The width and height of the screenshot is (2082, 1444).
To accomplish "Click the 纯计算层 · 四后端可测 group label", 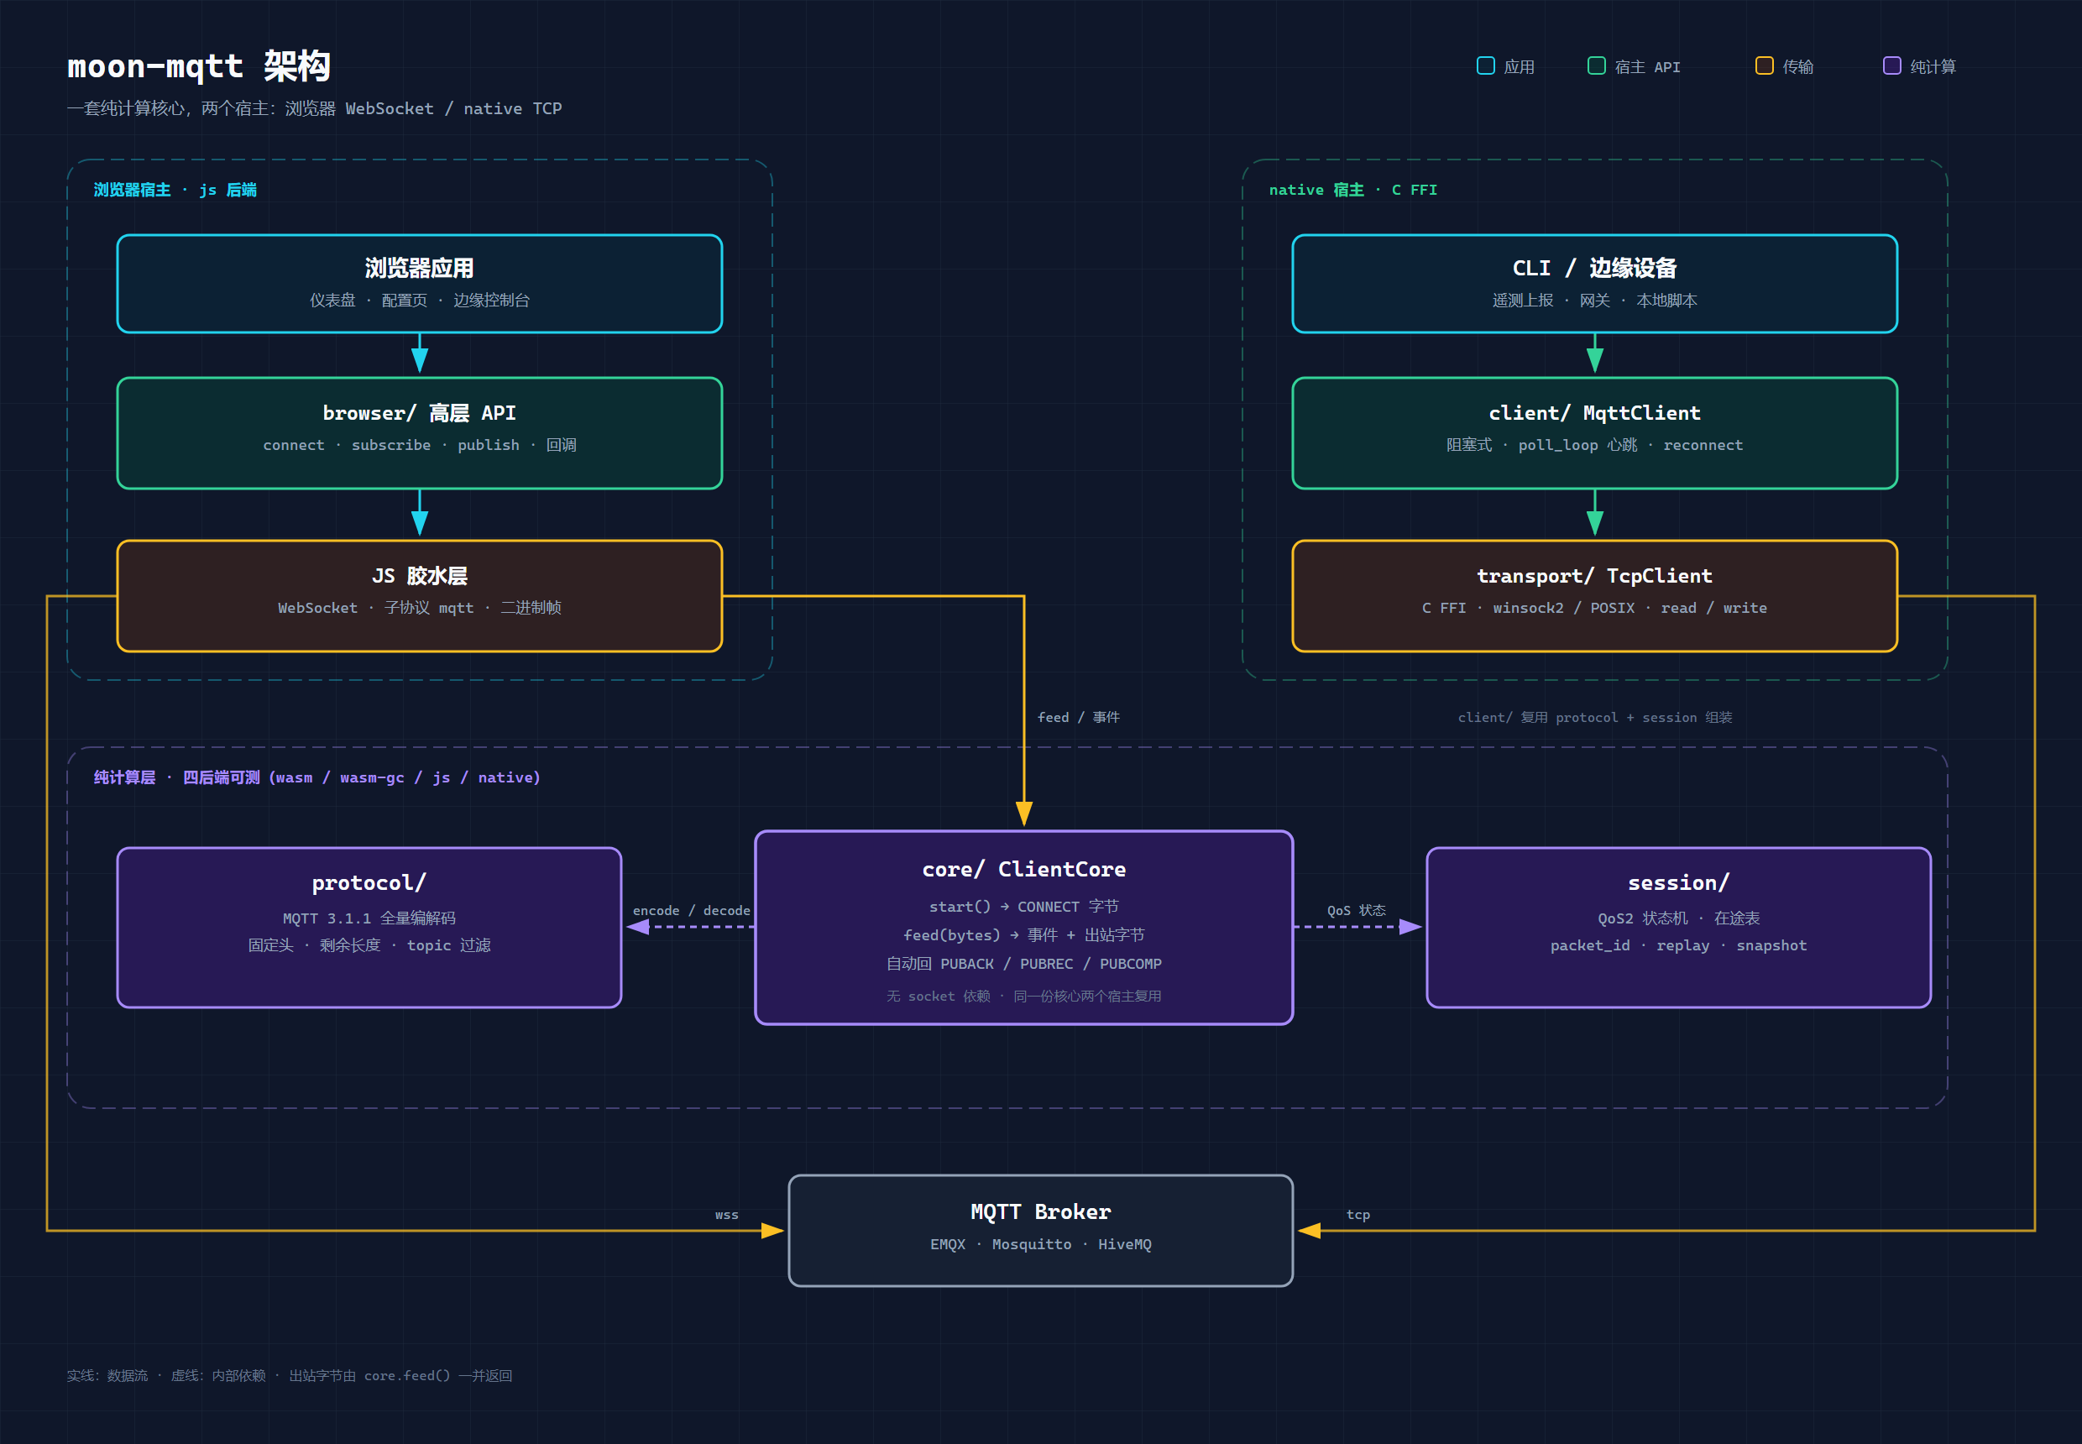I will pyautogui.click(x=316, y=777).
